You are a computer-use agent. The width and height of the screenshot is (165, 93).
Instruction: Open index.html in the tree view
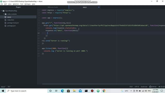pos(11,20)
